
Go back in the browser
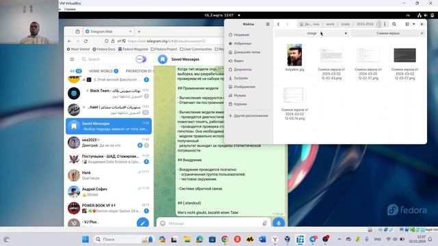pos(69,41)
